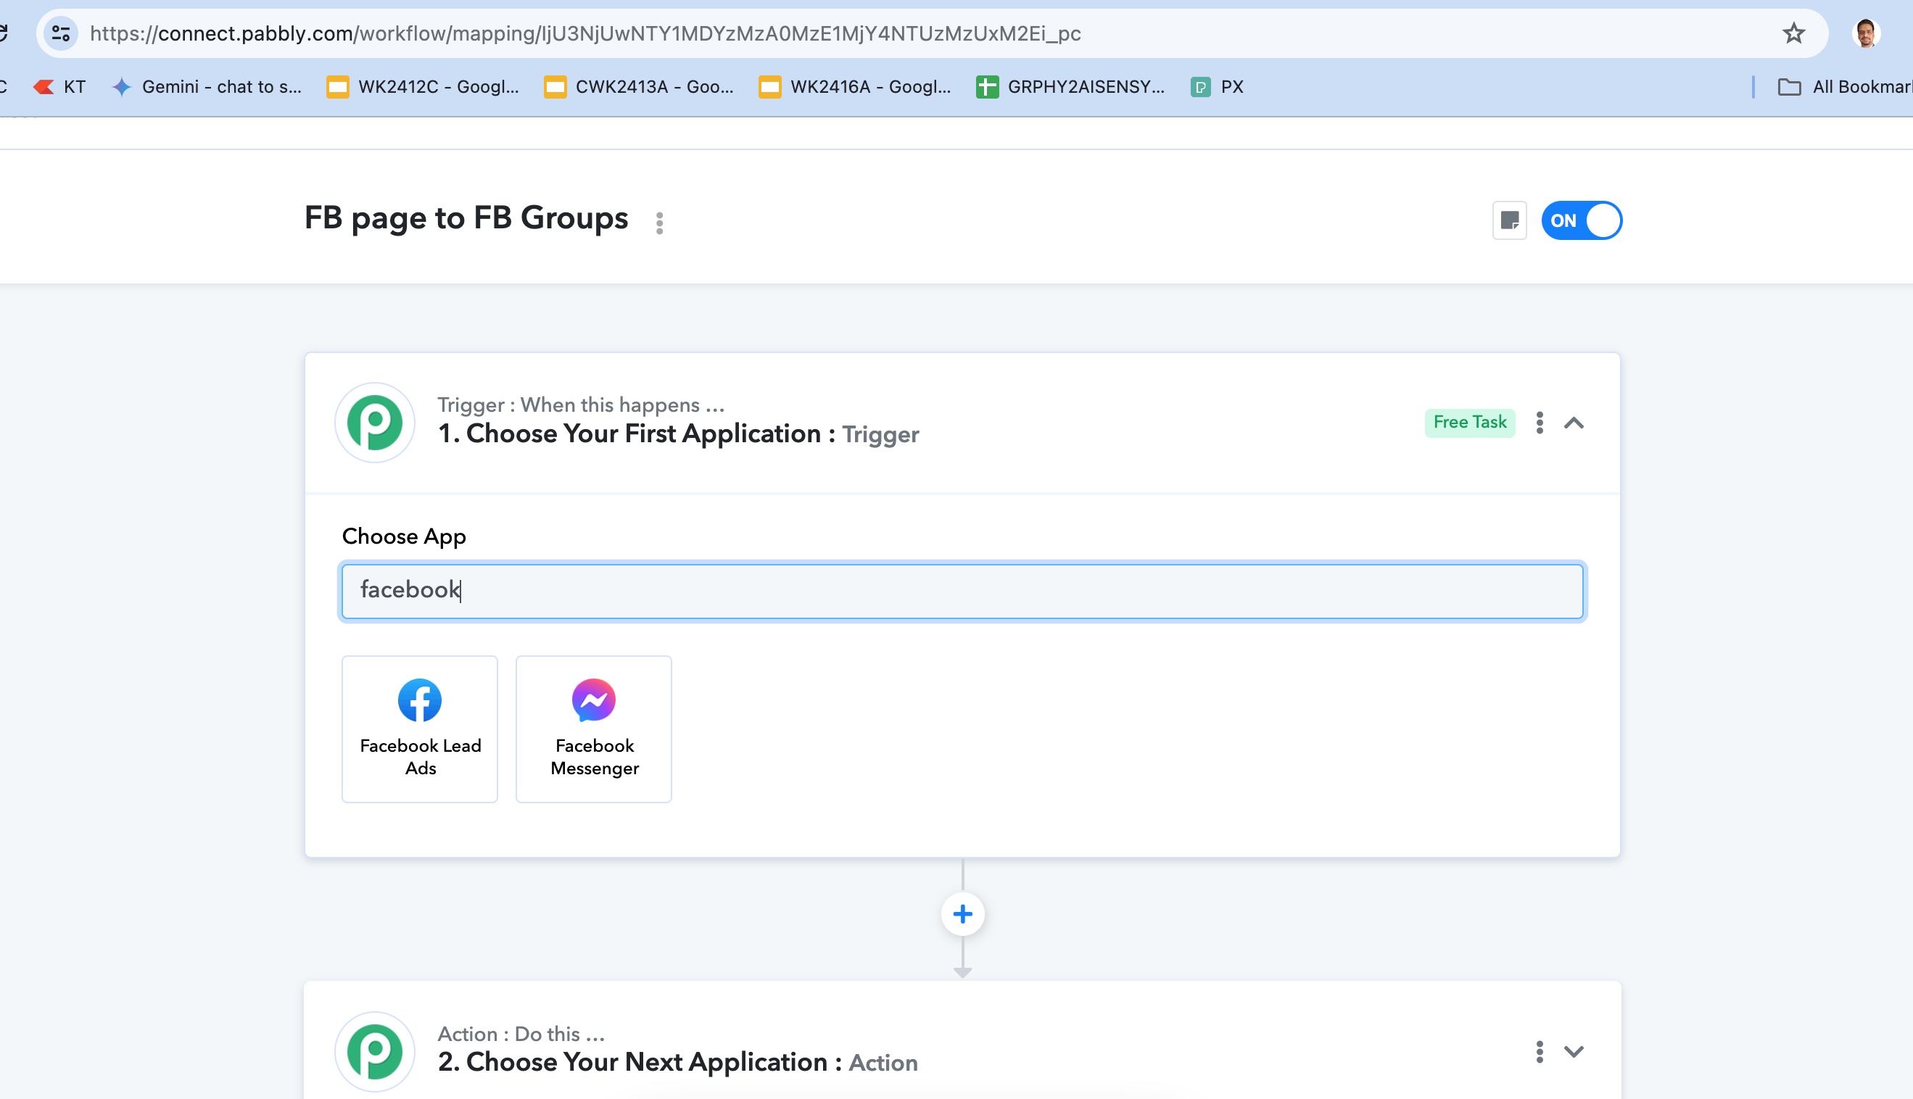Viewport: 1913px width, 1099px height.
Task: Collapse the Trigger step panel
Action: (x=1574, y=423)
